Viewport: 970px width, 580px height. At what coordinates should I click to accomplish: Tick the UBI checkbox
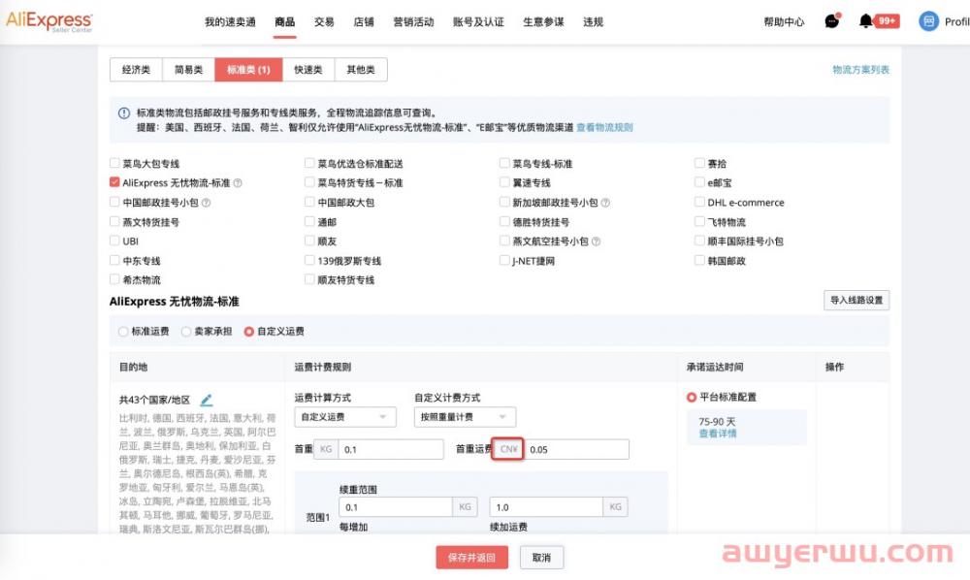[114, 241]
